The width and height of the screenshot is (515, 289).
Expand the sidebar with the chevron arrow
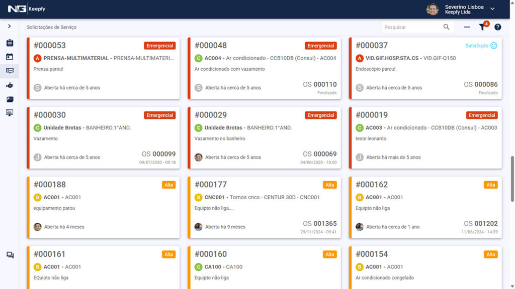(x=10, y=26)
